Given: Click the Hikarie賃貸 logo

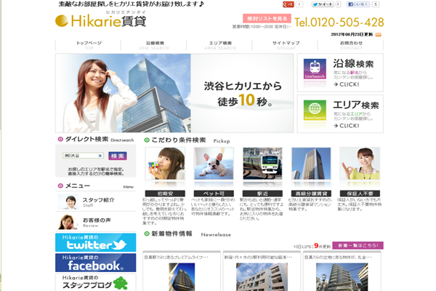Looking at the screenshot, I should 100,20.
